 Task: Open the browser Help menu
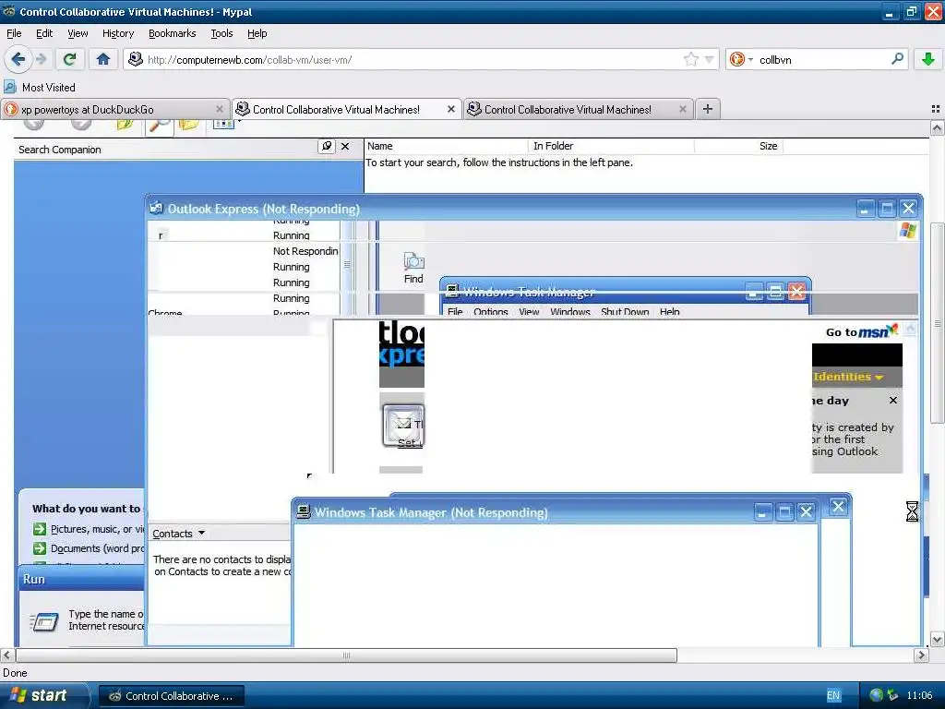pos(257,33)
